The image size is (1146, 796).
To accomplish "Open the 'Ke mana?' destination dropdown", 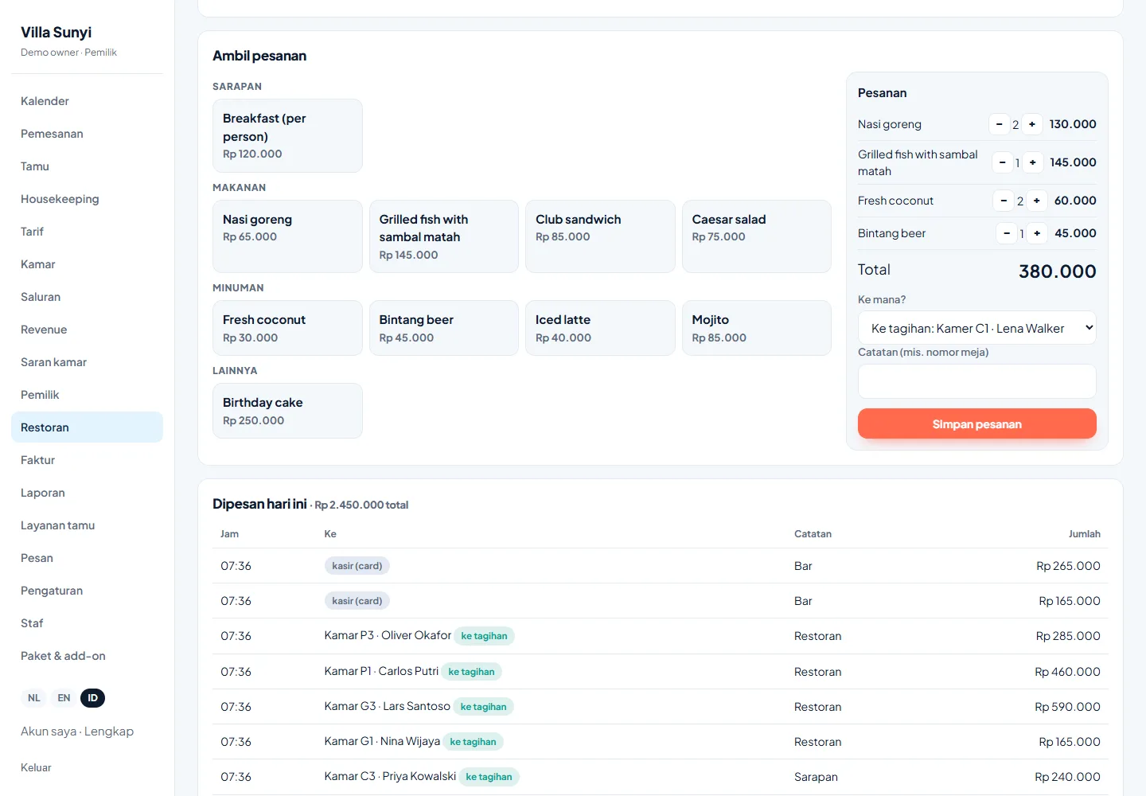I will pos(977,328).
